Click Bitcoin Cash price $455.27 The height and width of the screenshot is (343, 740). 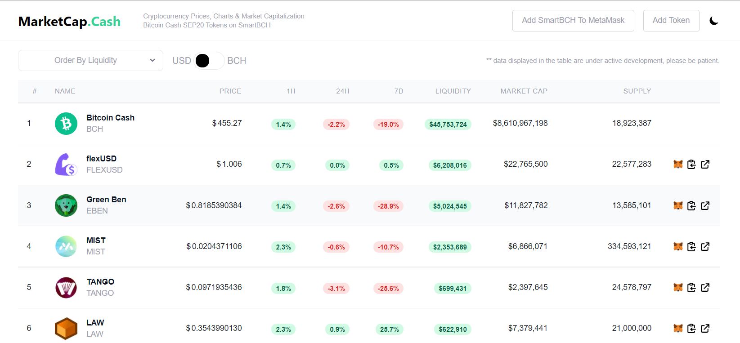pos(227,123)
